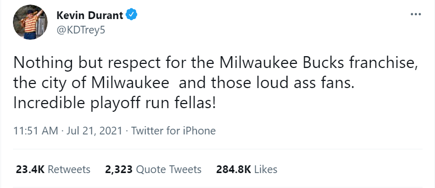Open the three-dot more options menu
Screen dimensions: 435x188
click(x=415, y=14)
